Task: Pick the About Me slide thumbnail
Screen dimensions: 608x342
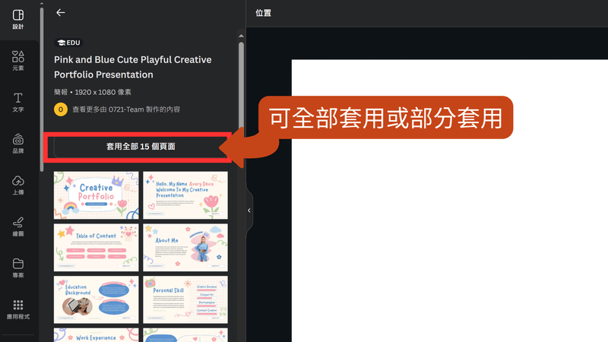Action: (185, 247)
